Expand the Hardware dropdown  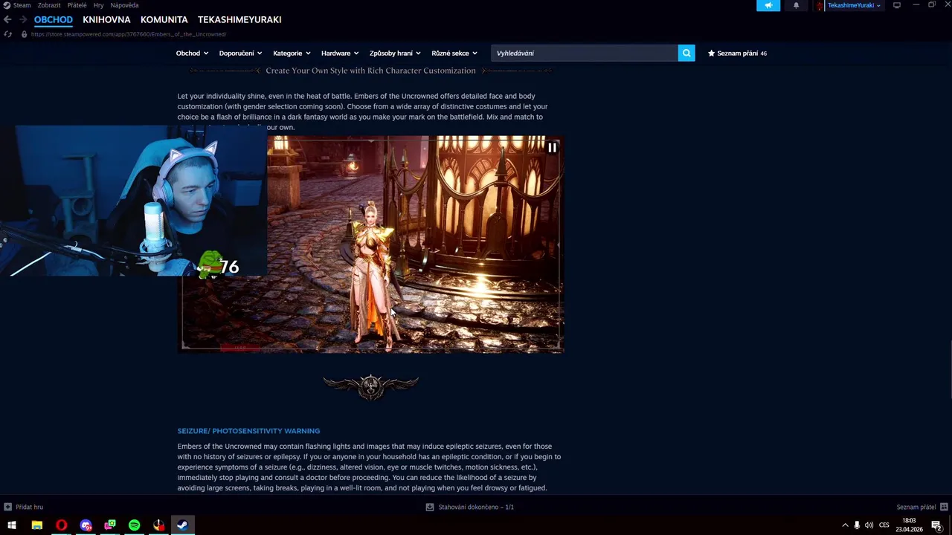(x=340, y=53)
